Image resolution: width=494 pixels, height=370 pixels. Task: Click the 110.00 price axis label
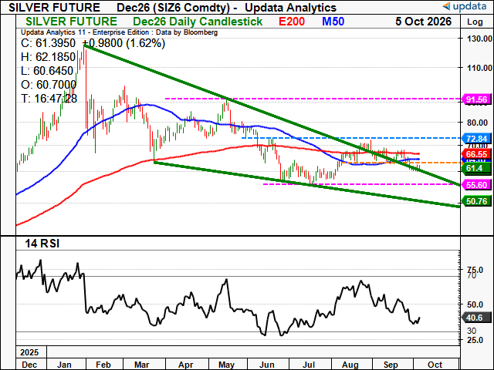pyautogui.click(x=479, y=68)
